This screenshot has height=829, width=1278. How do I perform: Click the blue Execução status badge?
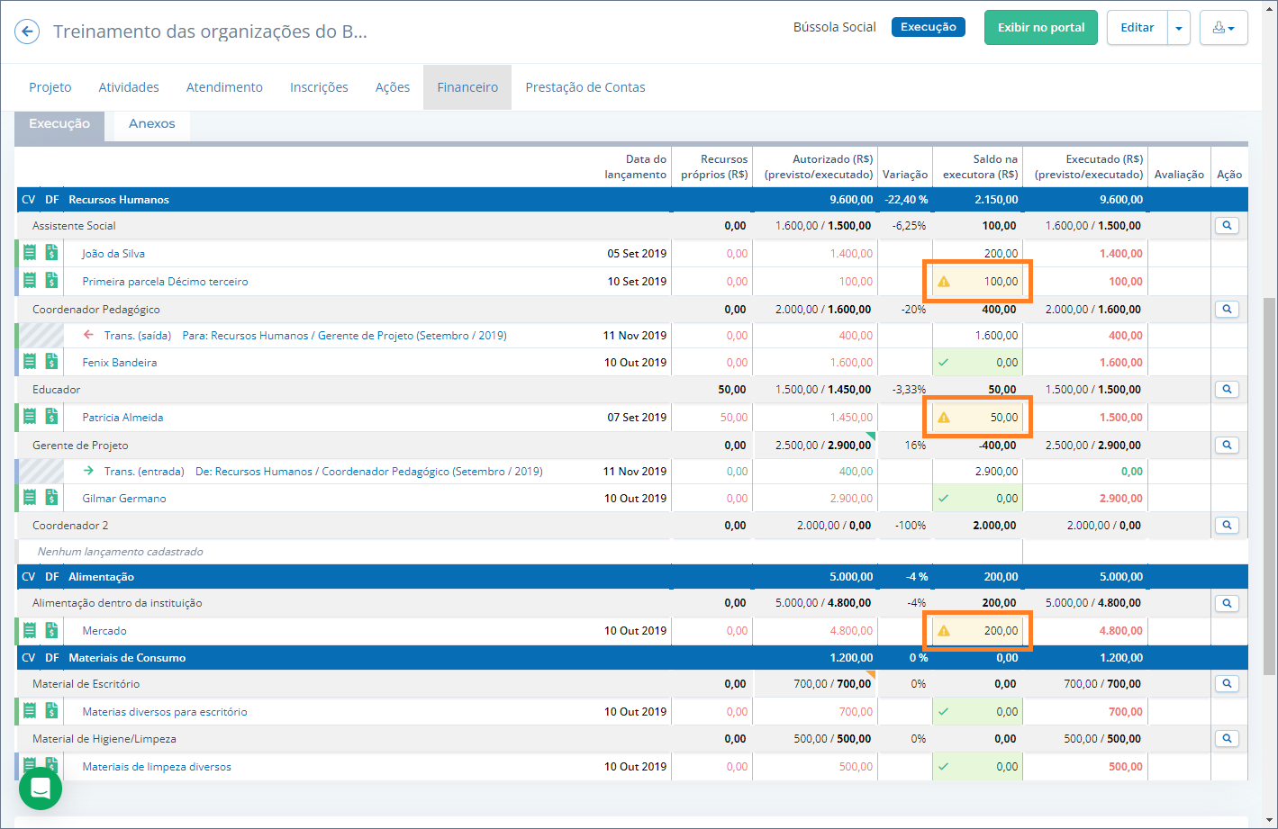click(x=929, y=27)
